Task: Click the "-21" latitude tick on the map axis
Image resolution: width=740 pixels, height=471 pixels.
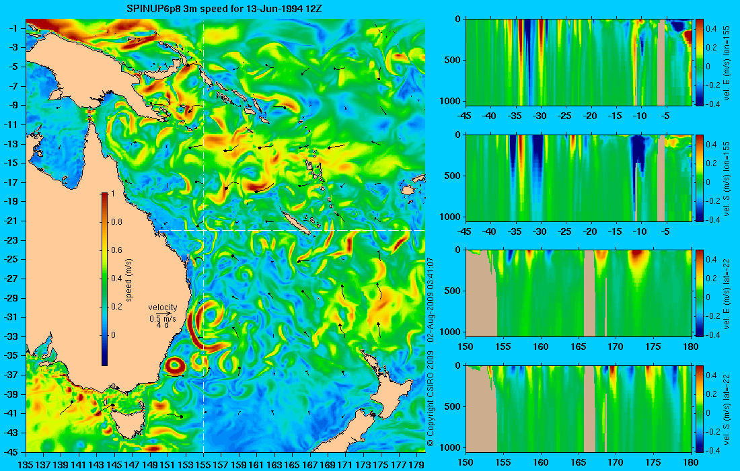Action: [x=11, y=221]
